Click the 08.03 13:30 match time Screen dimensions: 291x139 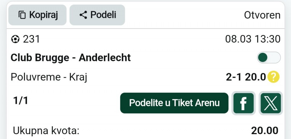point(253,39)
